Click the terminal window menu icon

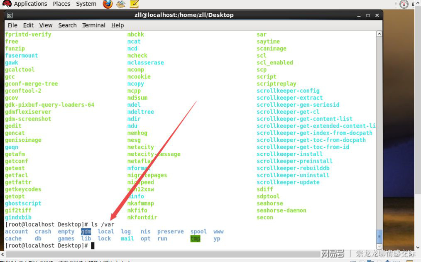click(10, 15)
